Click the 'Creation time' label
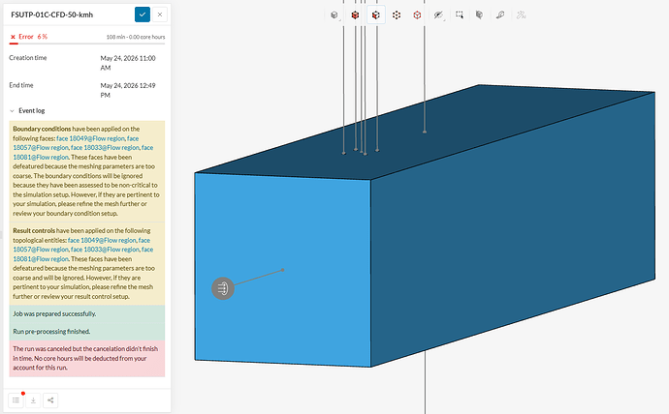669x414 pixels. (28, 58)
